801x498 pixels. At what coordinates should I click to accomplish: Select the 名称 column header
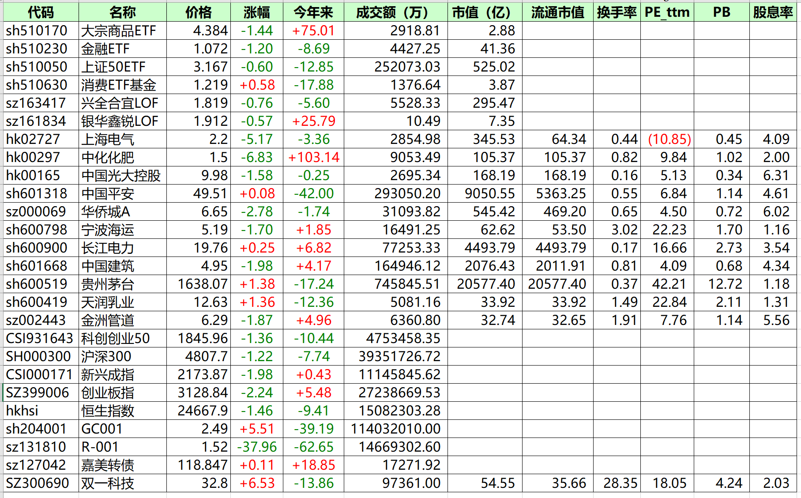click(123, 12)
